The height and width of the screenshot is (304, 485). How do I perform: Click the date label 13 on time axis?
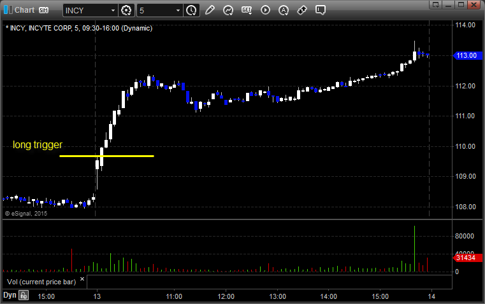[97, 296]
